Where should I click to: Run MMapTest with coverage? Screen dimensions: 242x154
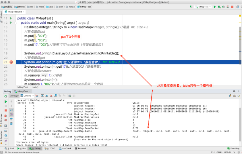[x=223, y=7]
